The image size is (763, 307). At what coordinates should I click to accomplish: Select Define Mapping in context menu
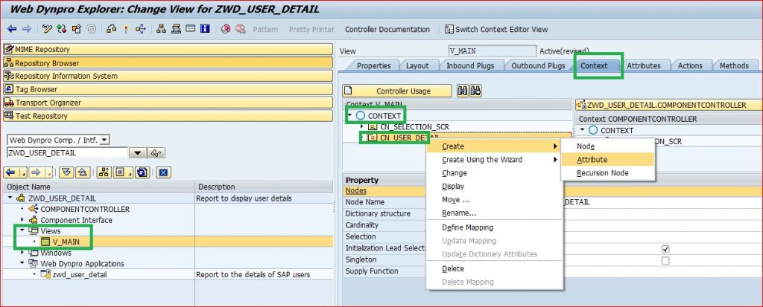coord(494,227)
